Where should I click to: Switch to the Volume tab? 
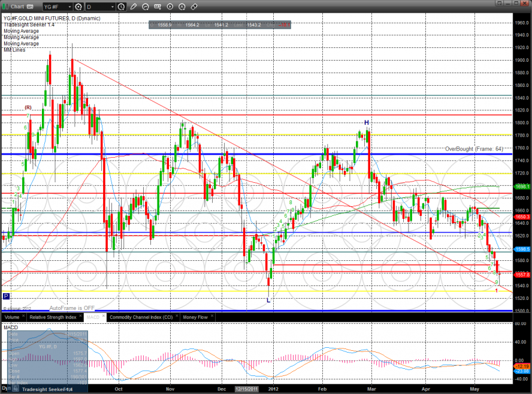click(x=12, y=316)
